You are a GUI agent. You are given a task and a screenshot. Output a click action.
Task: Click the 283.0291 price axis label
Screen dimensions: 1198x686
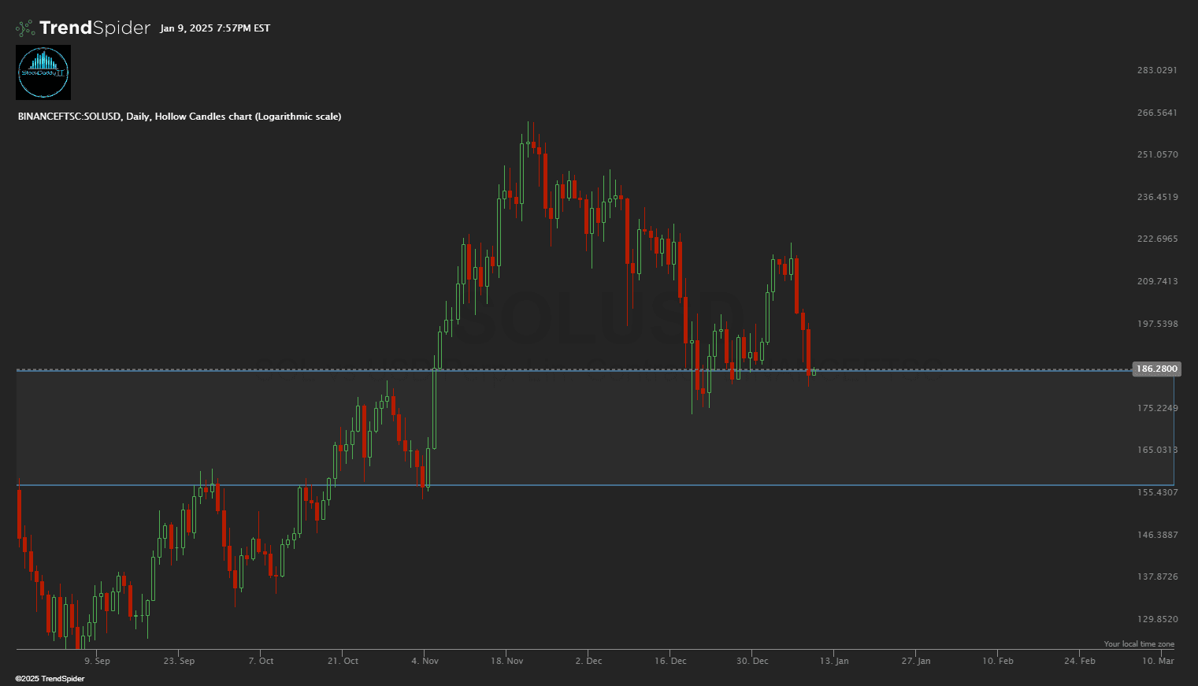tap(1157, 70)
